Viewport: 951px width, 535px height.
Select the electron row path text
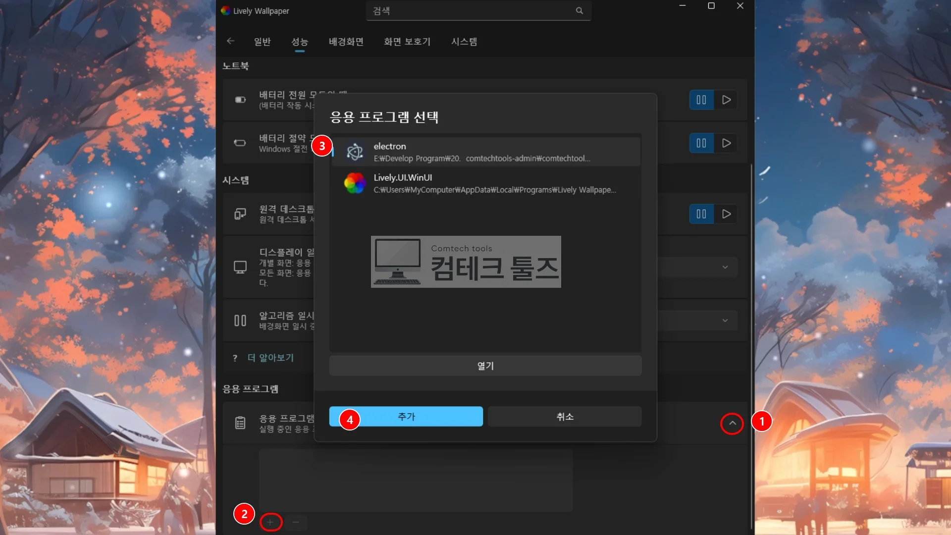point(481,159)
